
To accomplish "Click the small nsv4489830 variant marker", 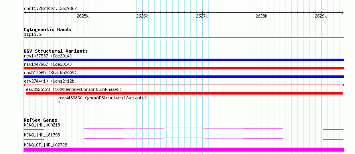I will (59, 102).
